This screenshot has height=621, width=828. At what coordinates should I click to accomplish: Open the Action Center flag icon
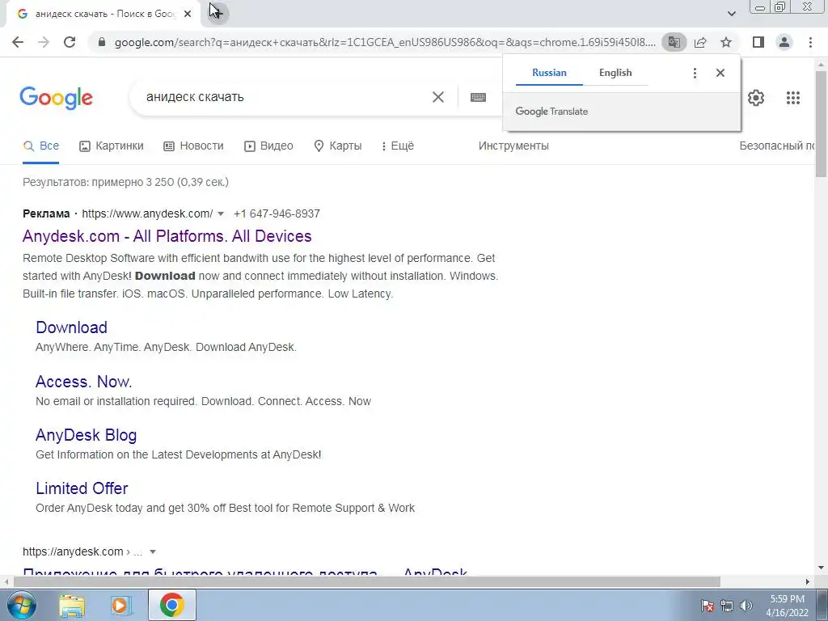point(708,606)
